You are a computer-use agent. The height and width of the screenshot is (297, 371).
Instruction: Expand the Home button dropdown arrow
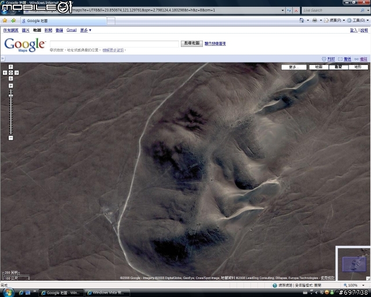(x=308, y=20)
